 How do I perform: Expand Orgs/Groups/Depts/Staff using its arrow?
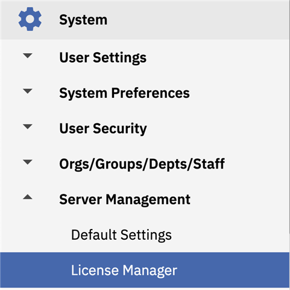tap(28, 162)
